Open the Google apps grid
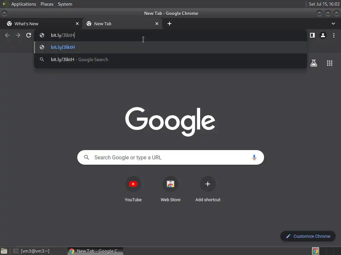 click(x=330, y=63)
